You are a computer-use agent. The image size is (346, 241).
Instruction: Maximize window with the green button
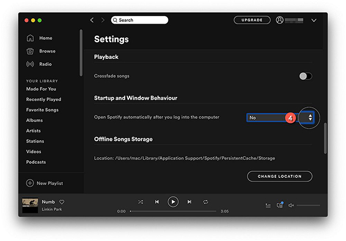[x=40, y=20]
